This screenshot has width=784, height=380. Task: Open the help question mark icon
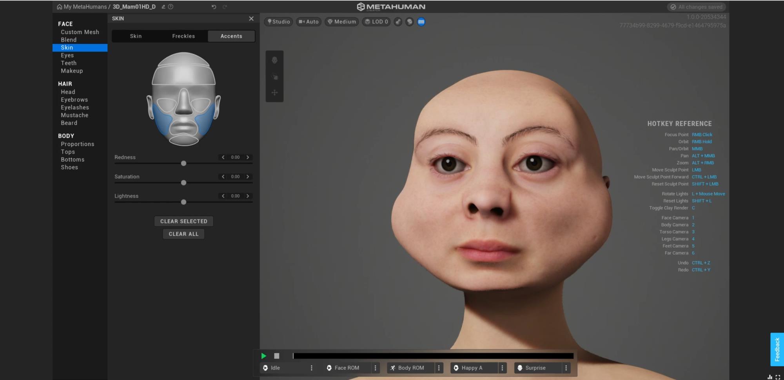[171, 7]
